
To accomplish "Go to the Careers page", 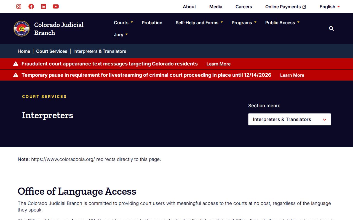I will [x=244, y=7].
